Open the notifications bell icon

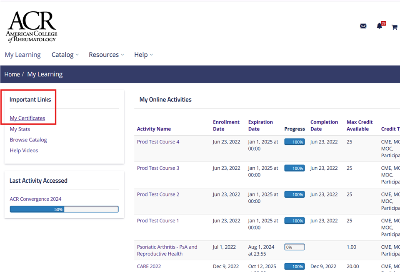(x=380, y=26)
